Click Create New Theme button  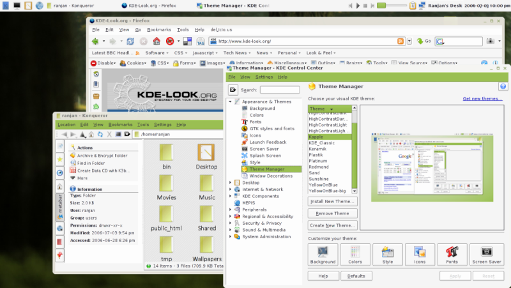(x=332, y=225)
